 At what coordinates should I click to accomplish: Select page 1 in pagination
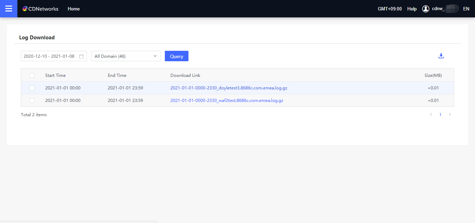coord(440,114)
